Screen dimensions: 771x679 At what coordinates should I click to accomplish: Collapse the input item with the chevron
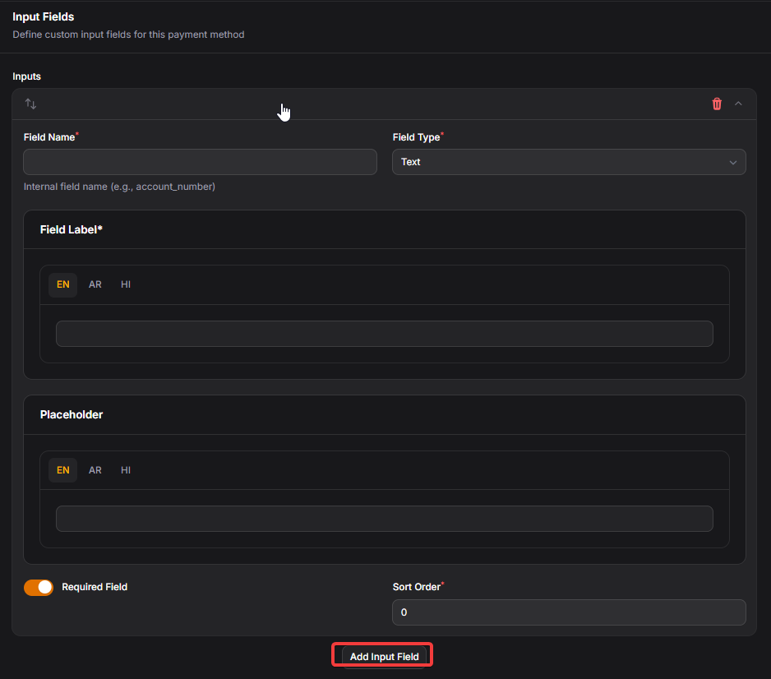(x=738, y=104)
